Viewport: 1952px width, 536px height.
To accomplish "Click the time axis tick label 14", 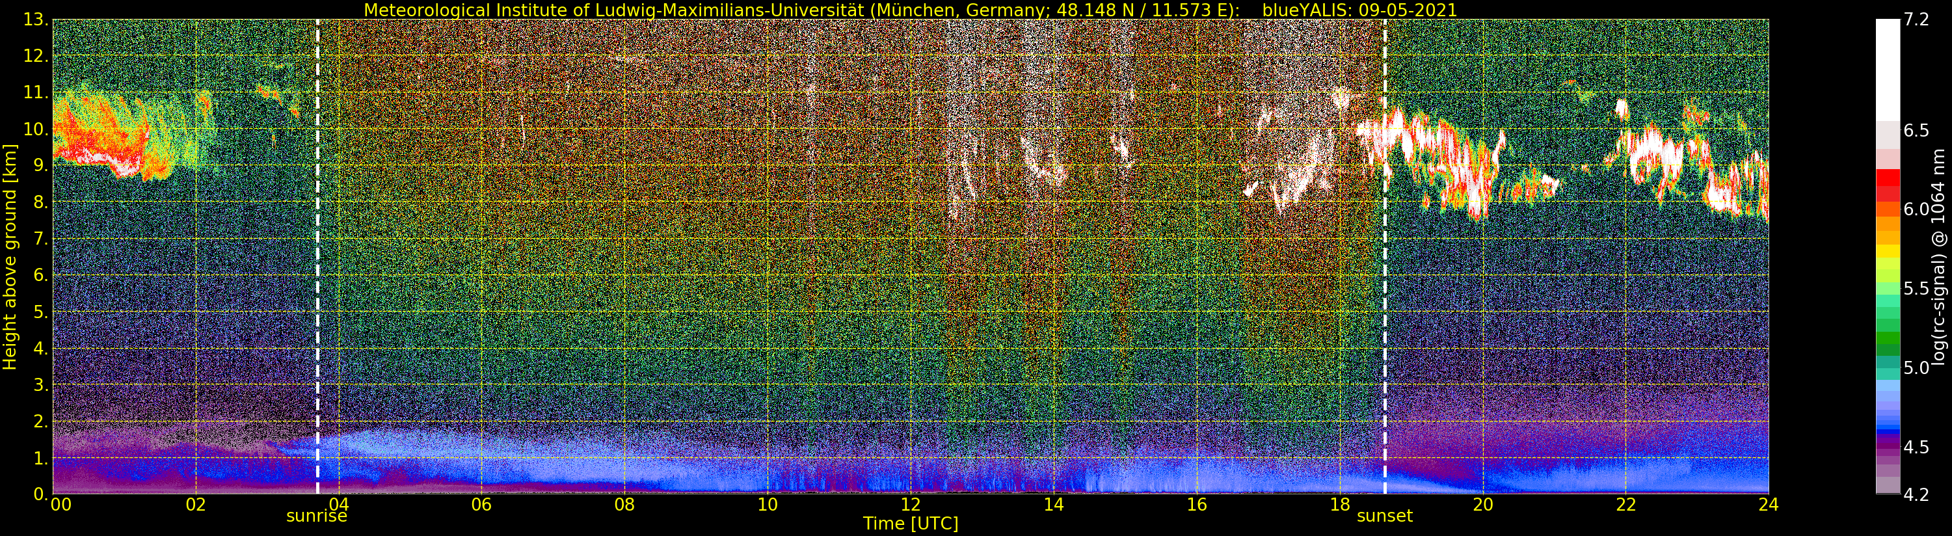I will 1053,505.
